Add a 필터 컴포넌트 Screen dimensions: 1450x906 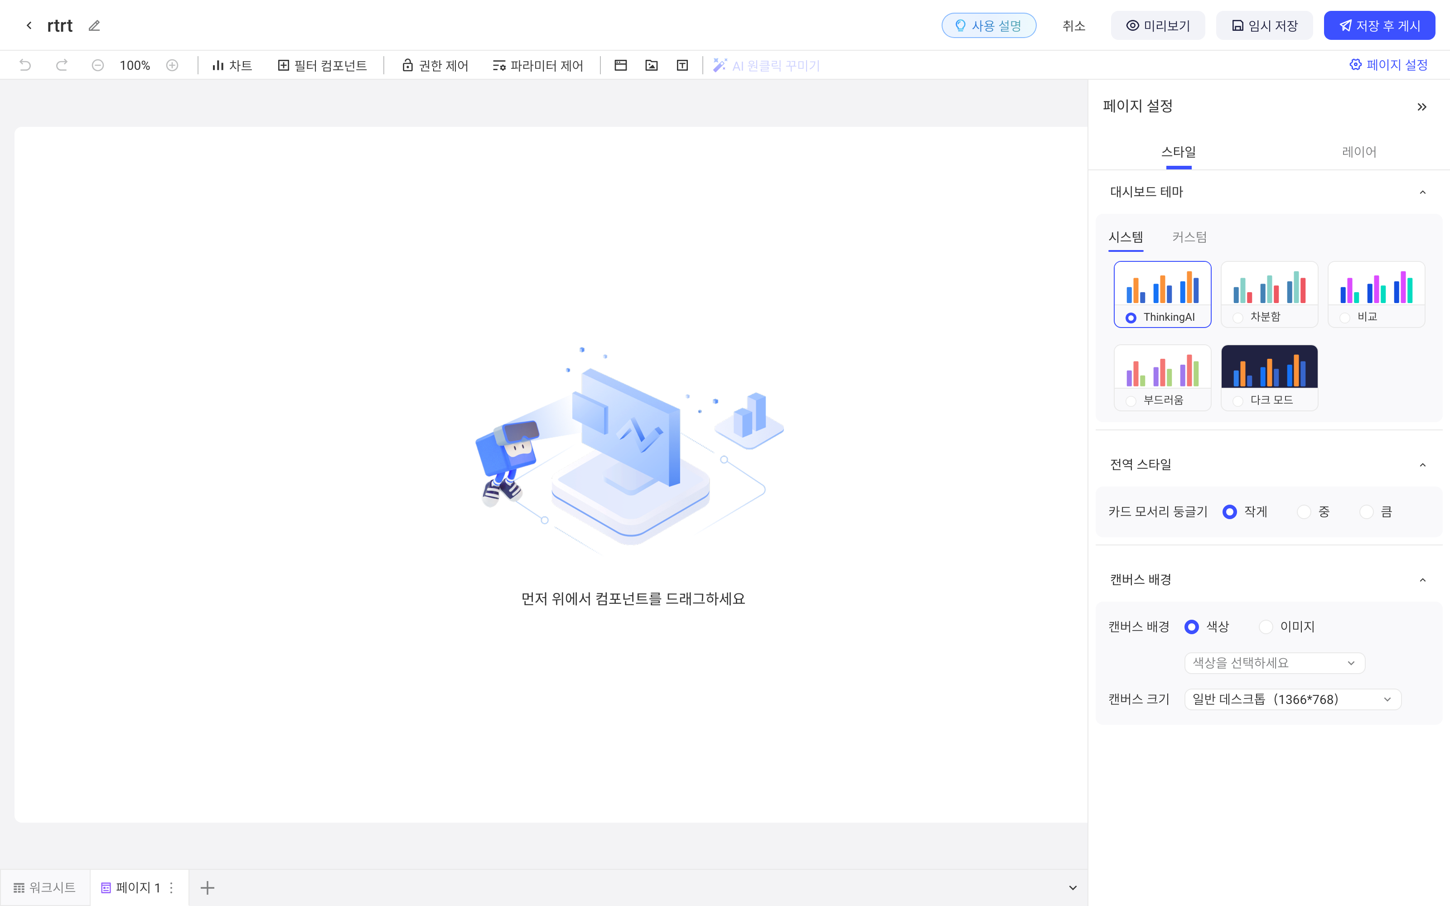tap(322, 65)
